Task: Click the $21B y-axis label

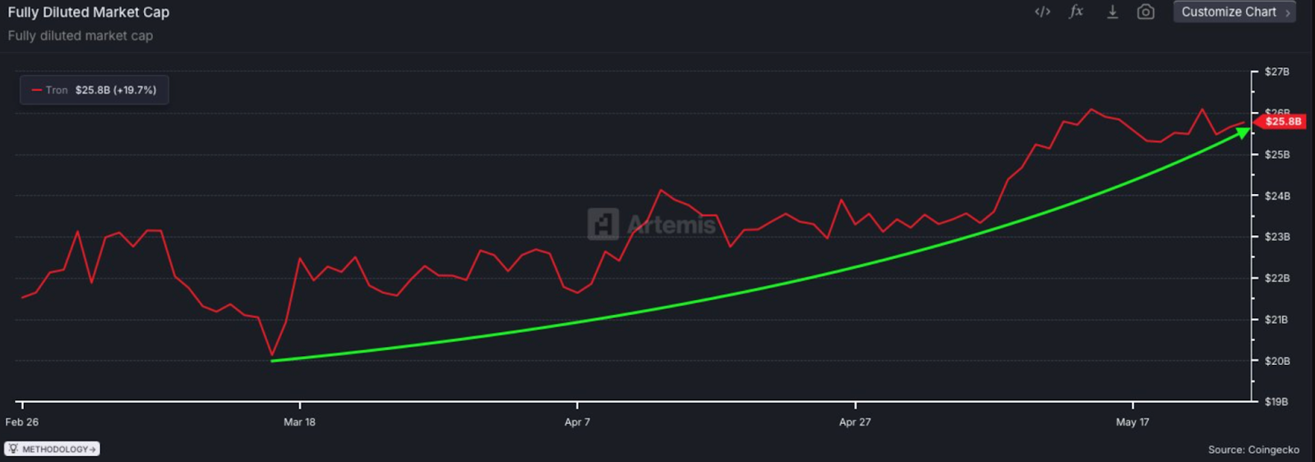Action: click(1277, 319)
